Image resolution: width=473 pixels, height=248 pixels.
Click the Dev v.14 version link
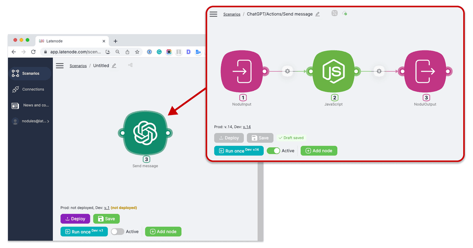coord(247,127)
